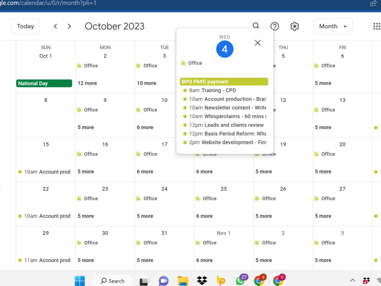Open National Day event on Oct 1
The image size is (381, 286).
coord(44,84)
